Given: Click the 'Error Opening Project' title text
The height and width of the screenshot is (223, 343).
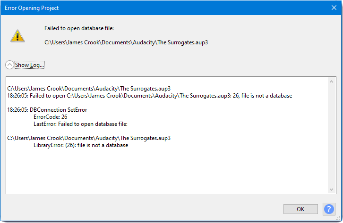Looking at the screenshot, I should tap(32, 8).
